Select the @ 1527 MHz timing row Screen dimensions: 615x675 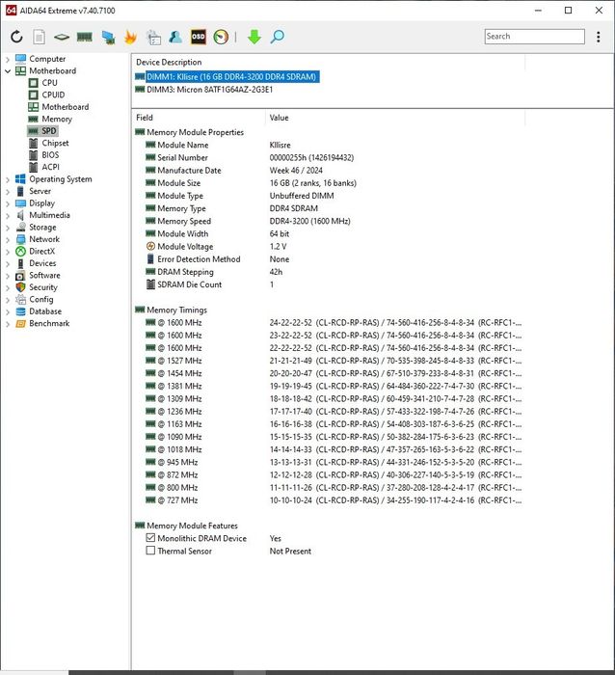[327, 361]
